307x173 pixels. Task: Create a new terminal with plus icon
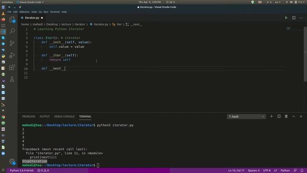(x=272, y=116)
